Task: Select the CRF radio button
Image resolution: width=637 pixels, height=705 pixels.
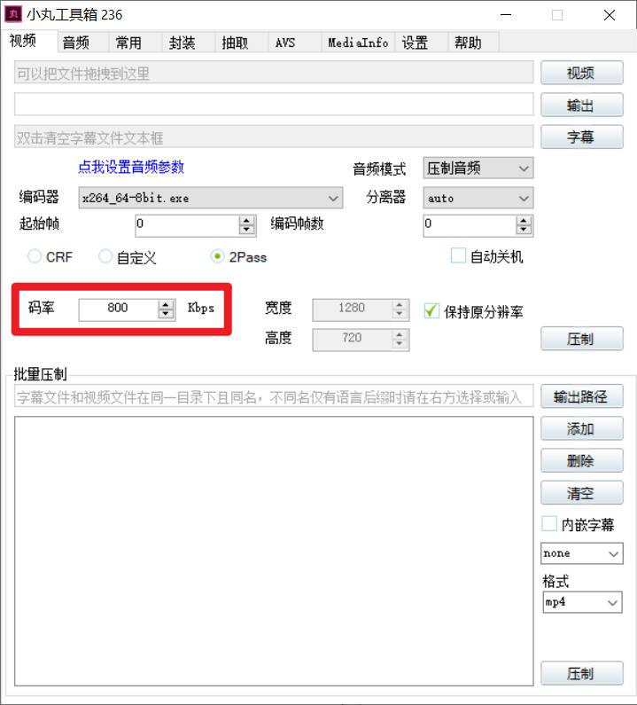Action: point(35,256)
